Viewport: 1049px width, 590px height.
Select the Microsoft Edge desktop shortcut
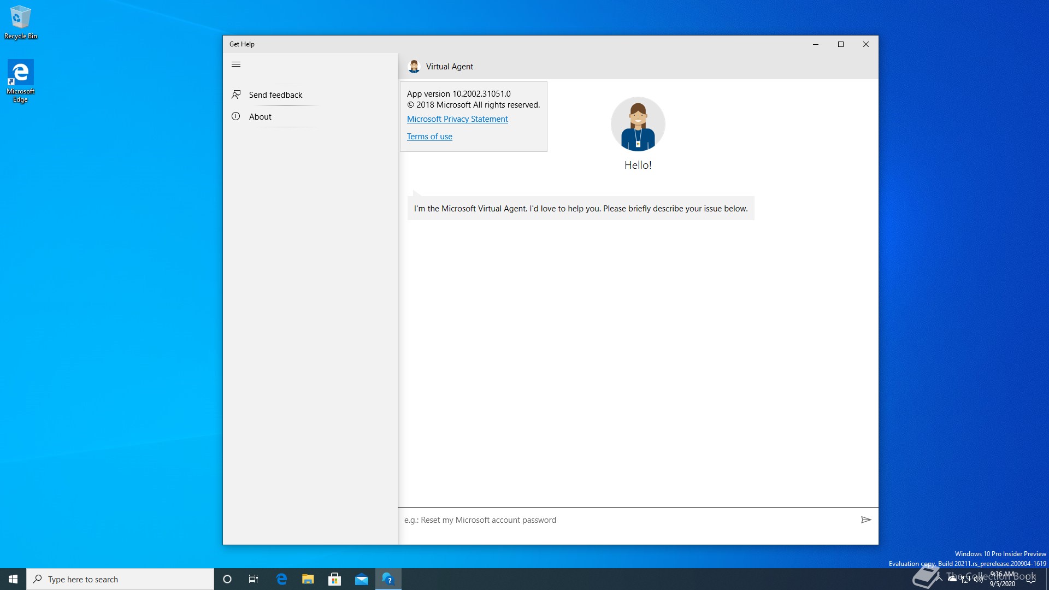[x=21, y=81]
